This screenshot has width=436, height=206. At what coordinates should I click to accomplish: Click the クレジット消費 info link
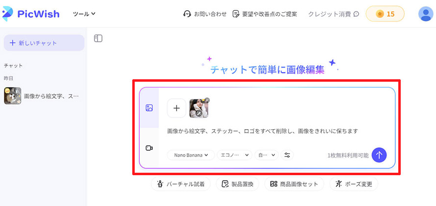tap(334, 14)
